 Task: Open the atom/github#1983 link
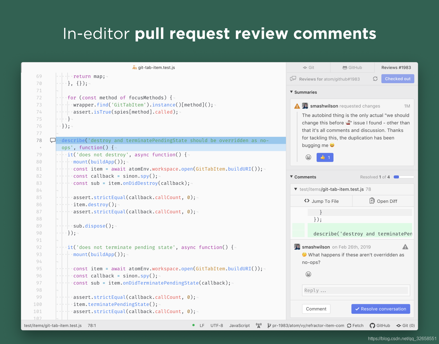tap(342, 79)
